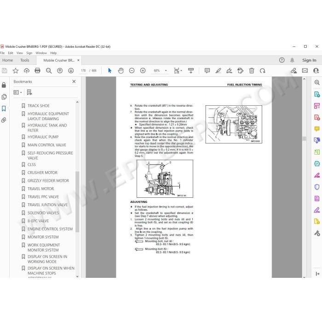Click the highlight text pen icon
The image size is (322, 322).
218,71
